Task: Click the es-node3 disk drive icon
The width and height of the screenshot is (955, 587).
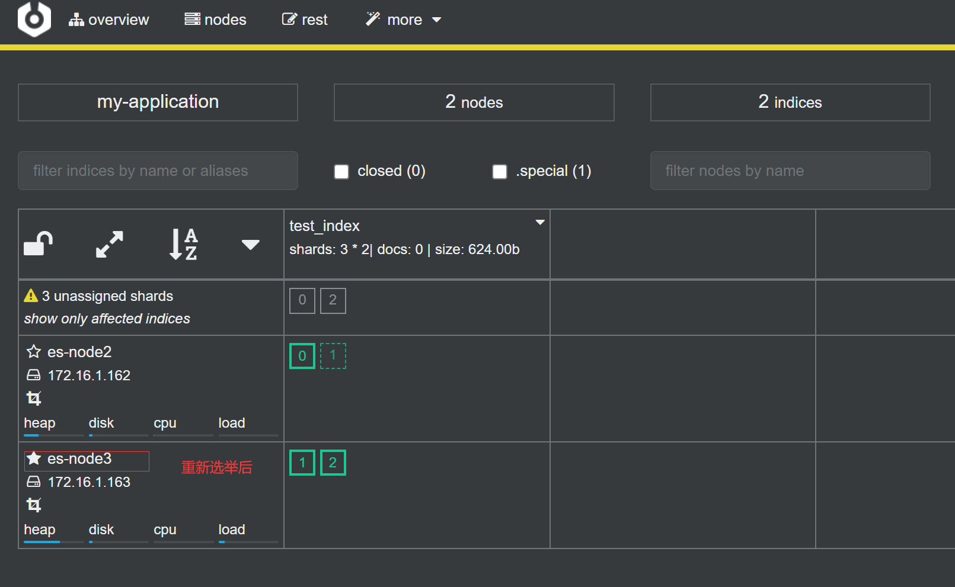Action: [x=34, y=482]
